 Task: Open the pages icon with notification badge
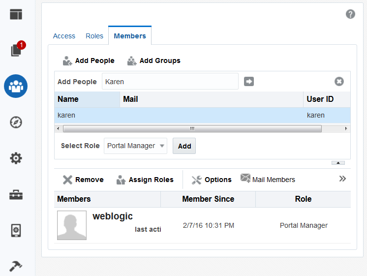tap(16, 50)
